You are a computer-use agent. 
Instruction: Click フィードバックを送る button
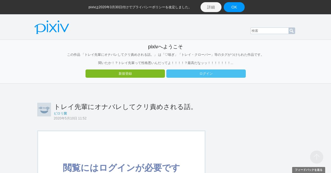(x=309, y=170)
